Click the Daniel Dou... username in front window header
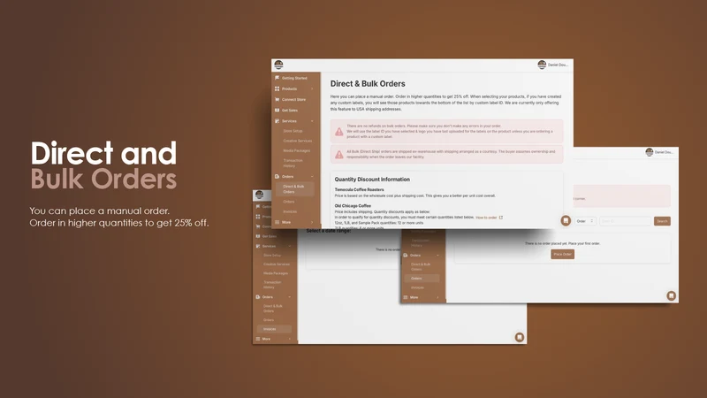The width and height of the screenshot is (707, 398). click(558, 65)
